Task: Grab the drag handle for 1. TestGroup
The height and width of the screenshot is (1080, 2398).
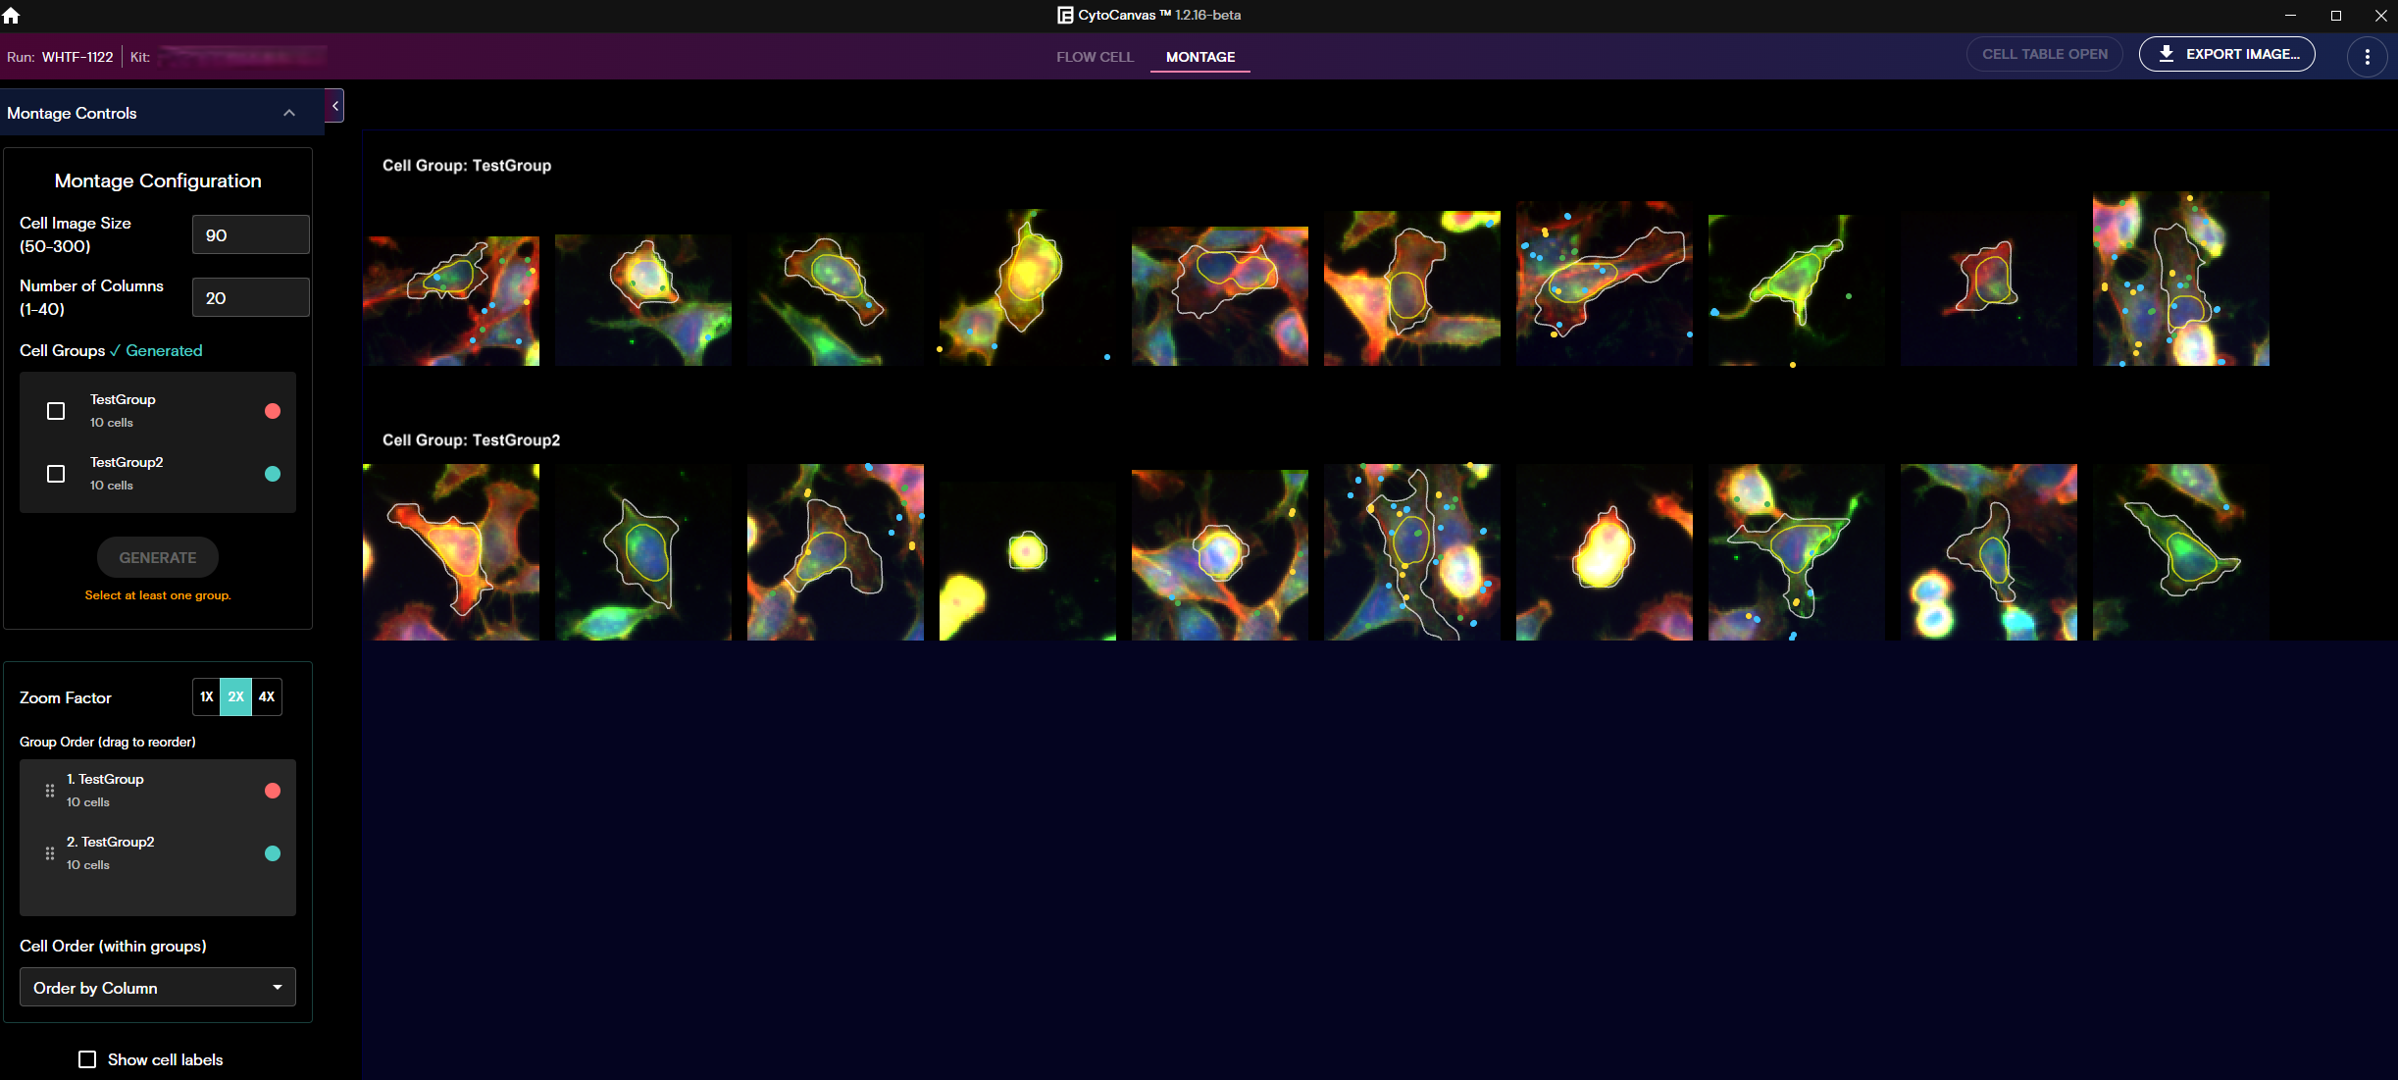Action: [50, 791]
